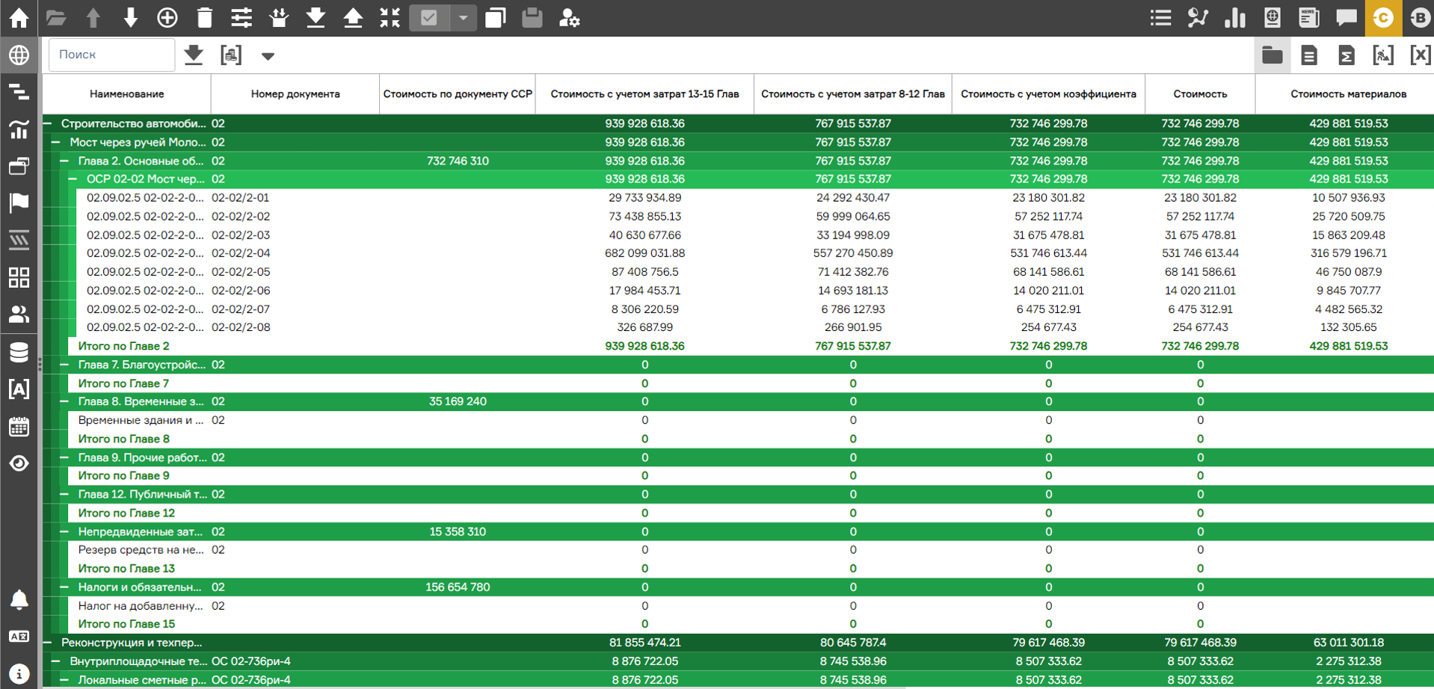Image resolution: width=1434 pixels, height=689 pixels.
Task: Open the passport globe document icon
Action: [1272, 18]
